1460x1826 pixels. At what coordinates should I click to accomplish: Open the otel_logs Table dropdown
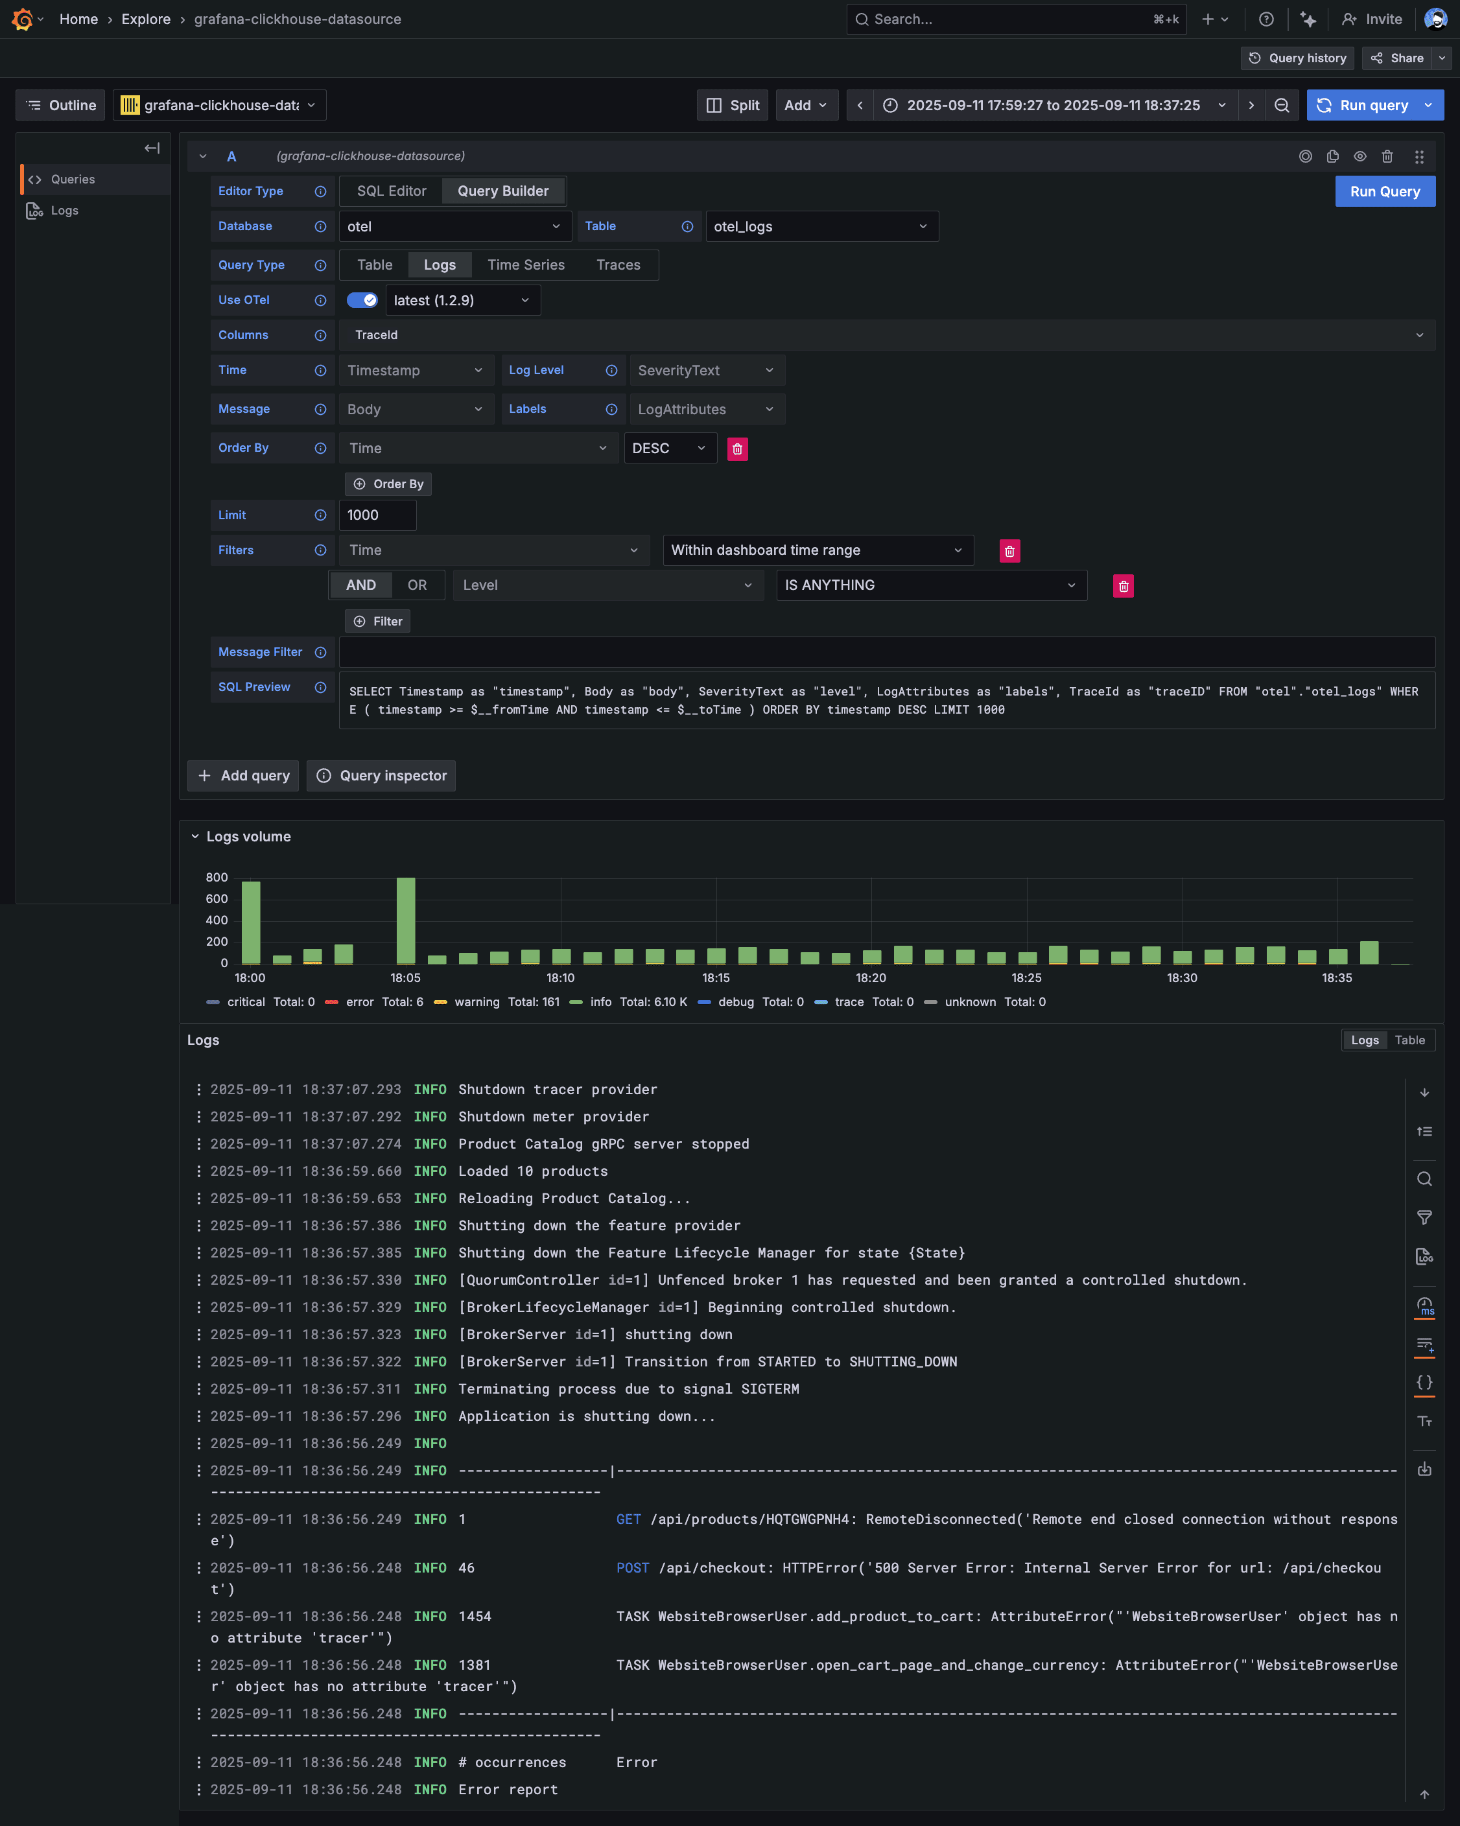[x=821, y=226]
